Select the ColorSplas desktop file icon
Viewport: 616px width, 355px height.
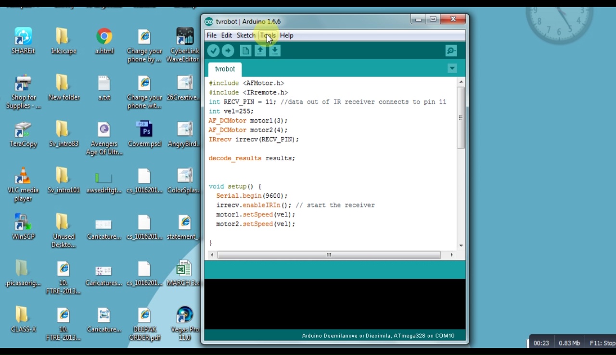(183, 180)
